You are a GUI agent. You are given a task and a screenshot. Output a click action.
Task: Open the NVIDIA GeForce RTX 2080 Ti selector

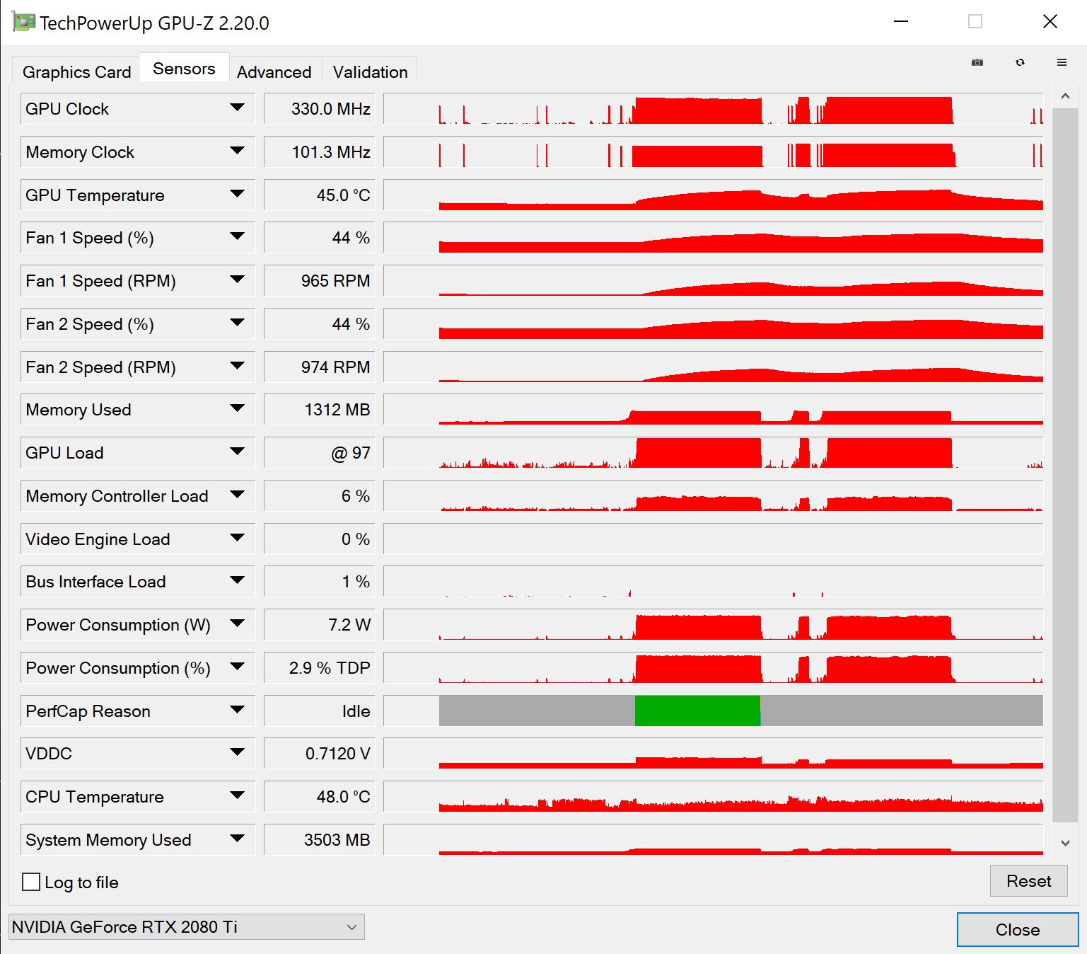click(187, 926)
